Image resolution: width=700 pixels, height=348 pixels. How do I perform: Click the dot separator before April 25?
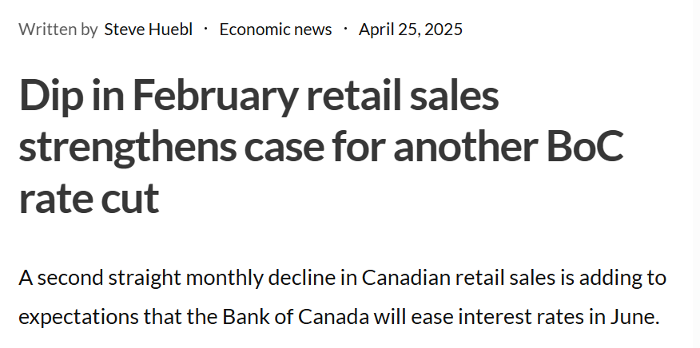[345, 29]
